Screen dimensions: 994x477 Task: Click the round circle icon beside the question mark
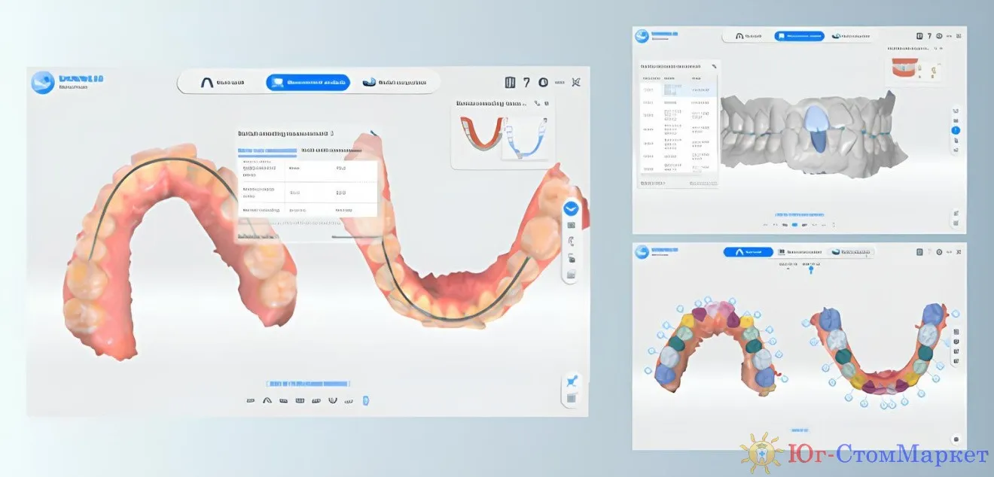tap(542, 83)
